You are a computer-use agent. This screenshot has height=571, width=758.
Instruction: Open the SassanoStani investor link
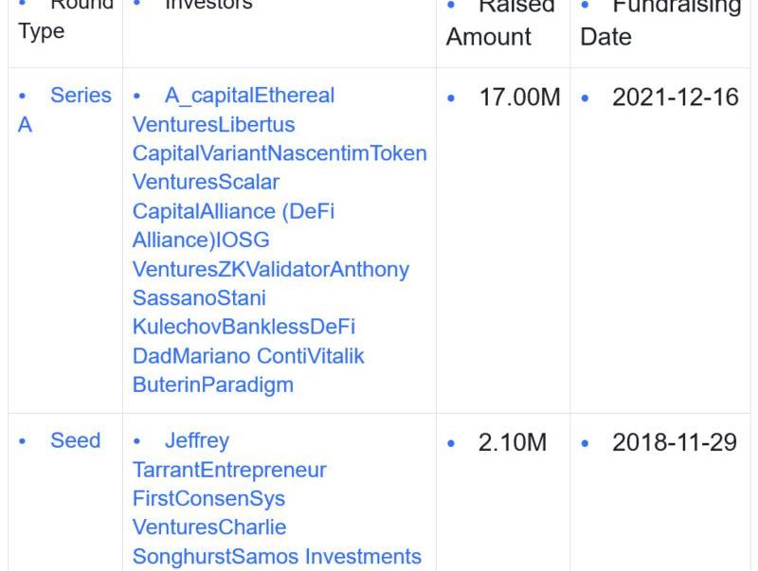tap(199, 298)
